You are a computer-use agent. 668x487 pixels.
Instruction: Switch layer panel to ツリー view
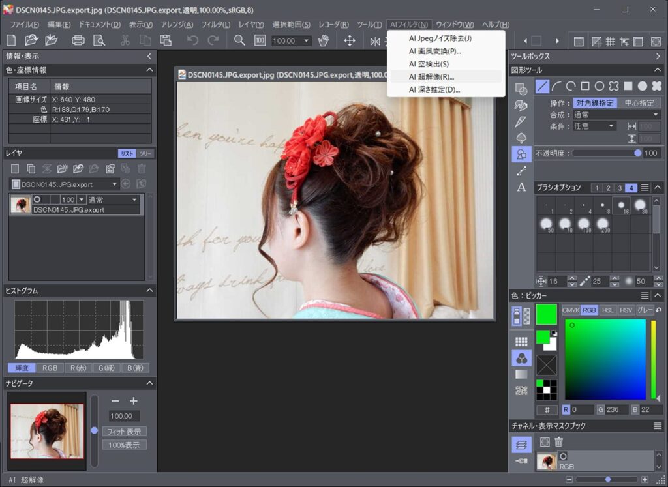(146, 153)
